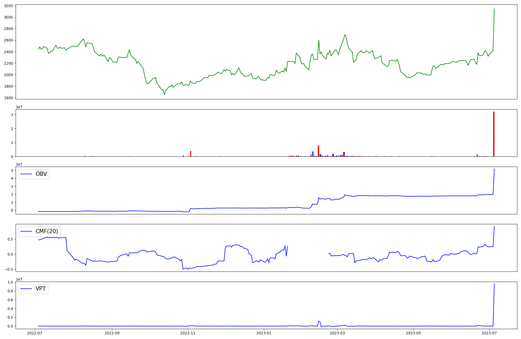Click the red volume bar in November 2022
The width and height of the screenshot is (521, 339).
(191, 154)
